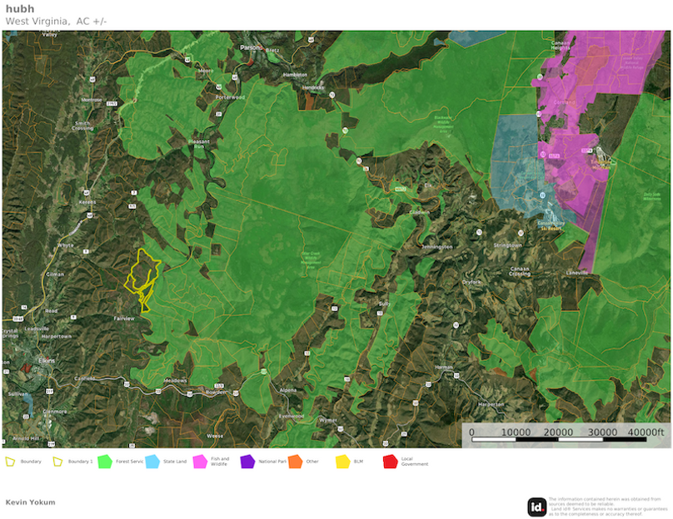
Task: Click the yellow BLM legend swatch
Action: coord(342,461)
